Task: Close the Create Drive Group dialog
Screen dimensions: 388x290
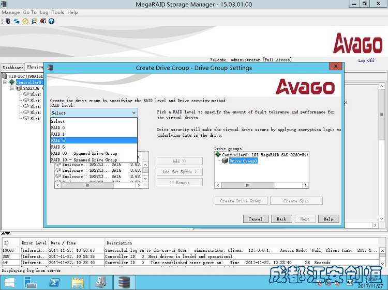Action: coord(336,66)
